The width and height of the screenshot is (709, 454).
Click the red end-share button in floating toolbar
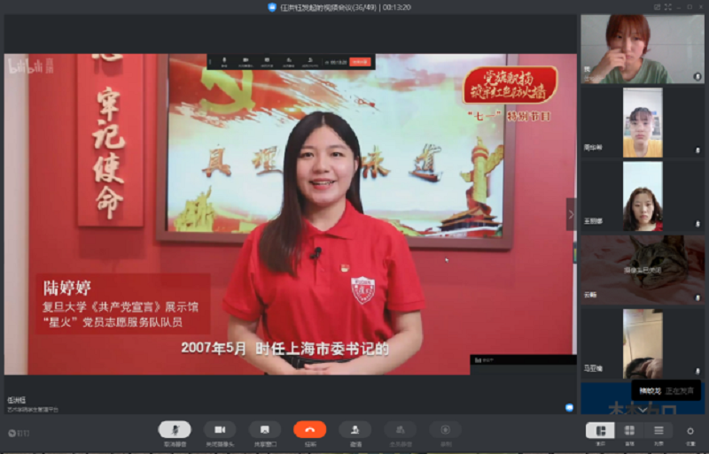coord(359,62)
